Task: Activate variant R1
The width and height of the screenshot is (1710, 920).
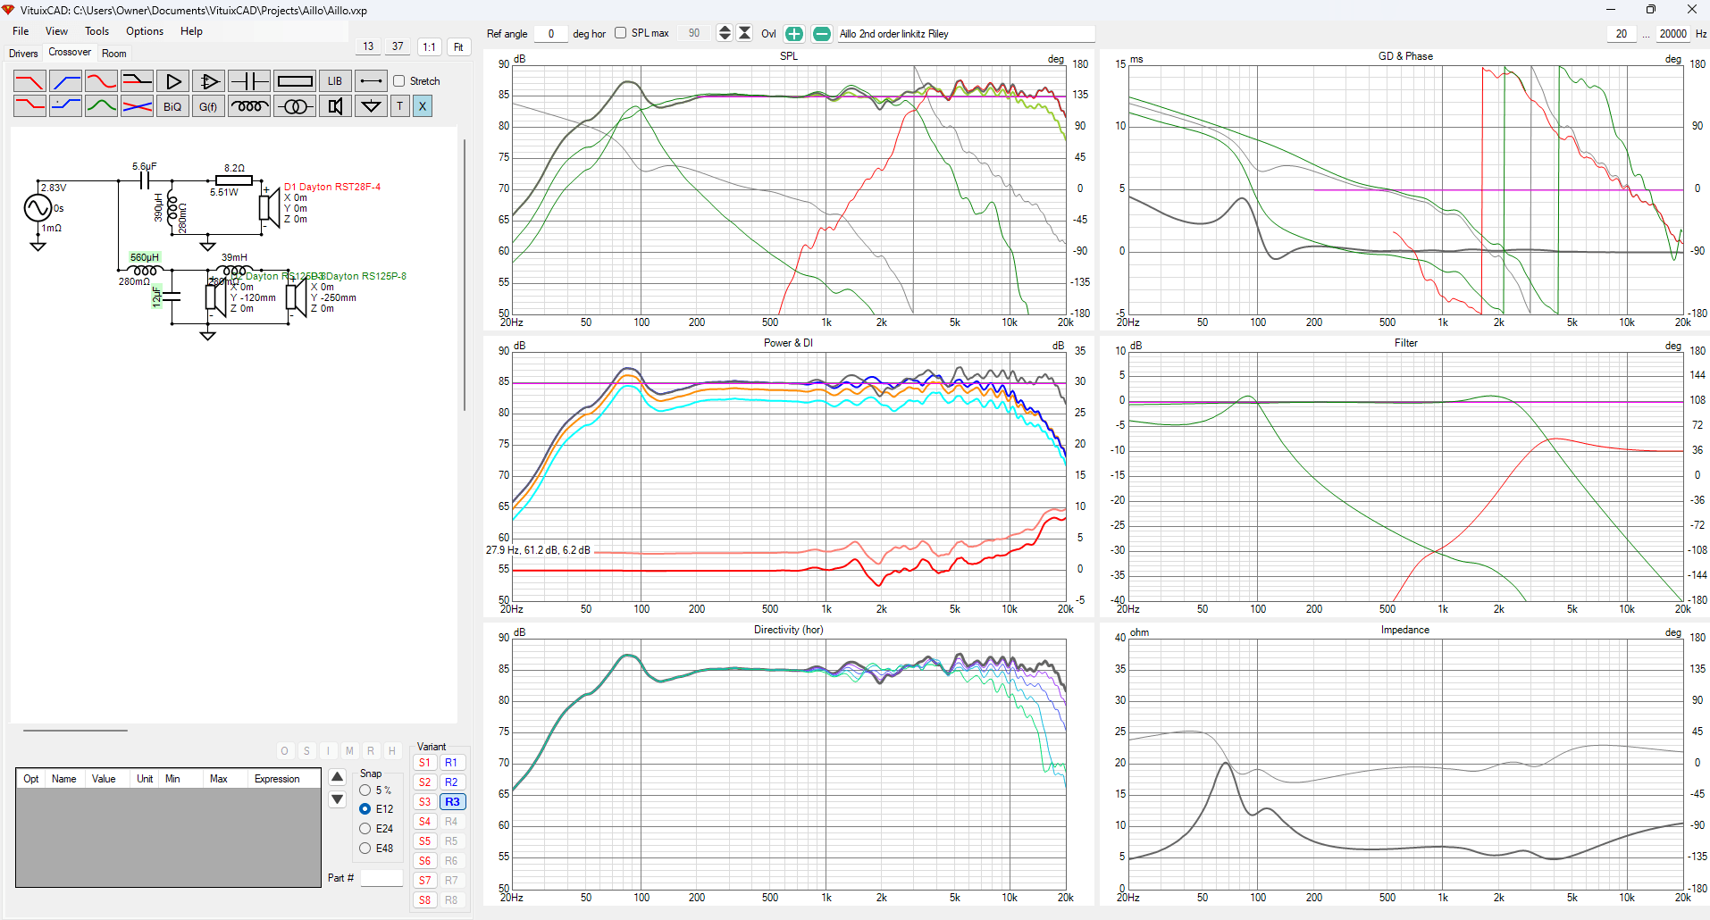Action: (x=452, y=763)
